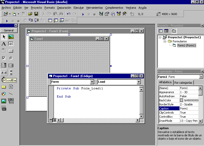Image resolution: width=204 pixels, height=146 pixels.
Task: Select the CheckBox control tool
Action: (4, 58)
